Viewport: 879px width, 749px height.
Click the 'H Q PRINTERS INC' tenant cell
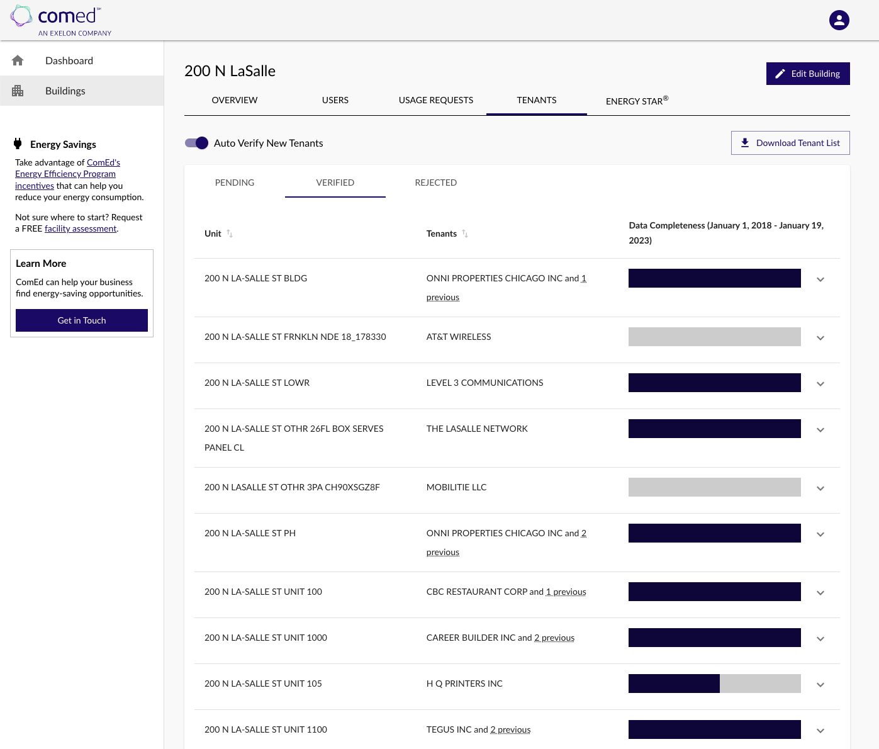point(464,684)
